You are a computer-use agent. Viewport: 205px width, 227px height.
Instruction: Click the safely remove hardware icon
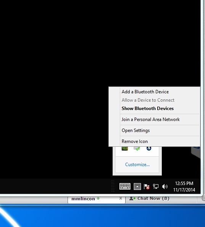click(137, 149)
